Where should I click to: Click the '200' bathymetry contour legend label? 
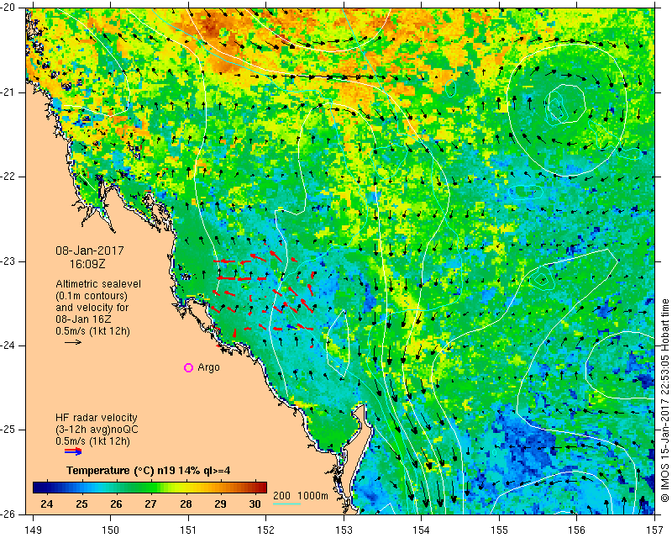[281, 495]
